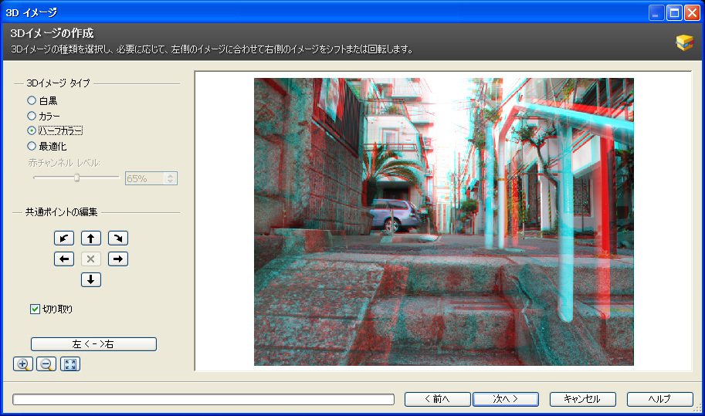The width and height of the screenshot is (705, 416).
Task: Click the 3Dイメージ タイプ group label
Action: click(x=58, y=83)
